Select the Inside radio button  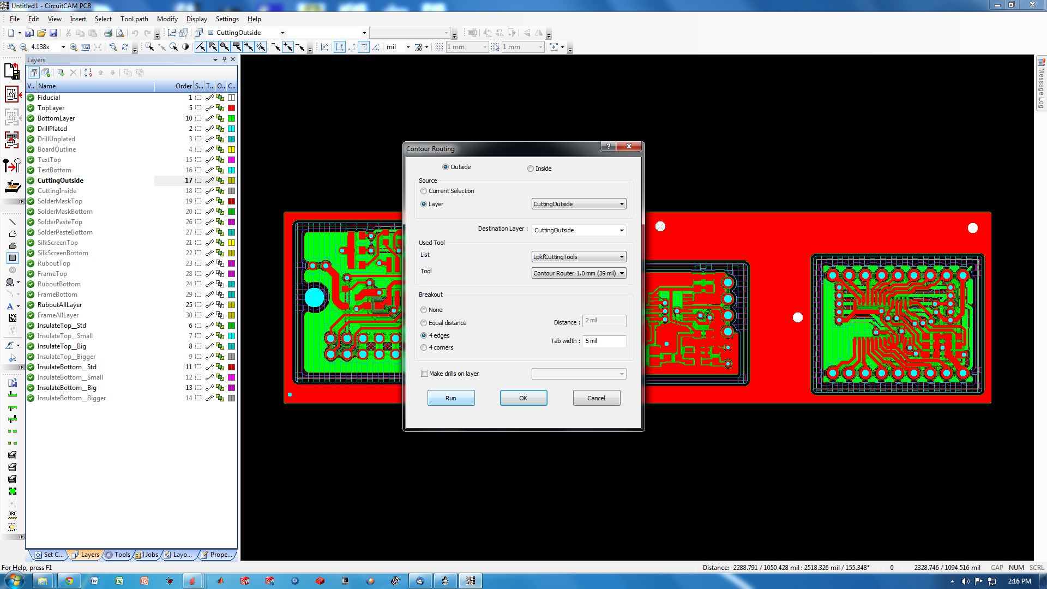531,169
